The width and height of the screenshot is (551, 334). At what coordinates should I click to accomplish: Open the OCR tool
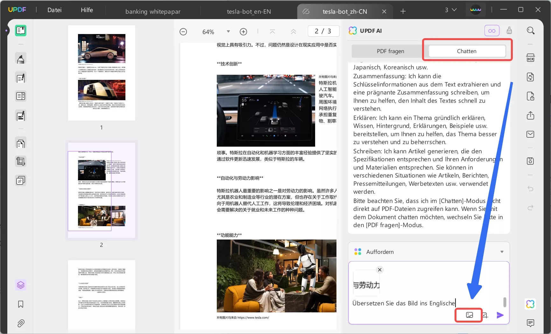(531, 58)
